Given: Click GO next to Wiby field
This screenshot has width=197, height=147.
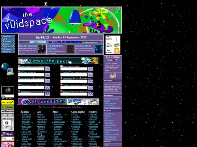Looking at the screenshot, I should pyautogui.click(x=90, y=69).
